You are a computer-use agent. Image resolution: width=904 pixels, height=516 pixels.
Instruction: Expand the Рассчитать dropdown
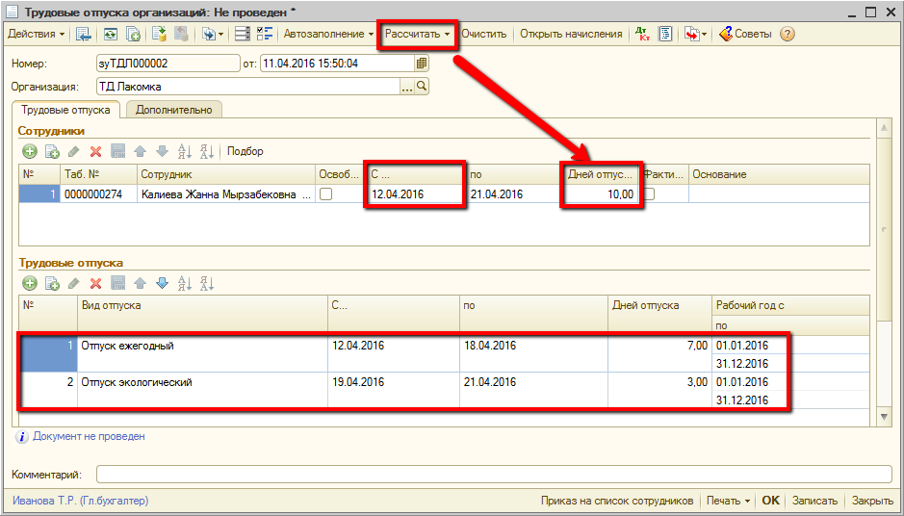click(417, 34)
